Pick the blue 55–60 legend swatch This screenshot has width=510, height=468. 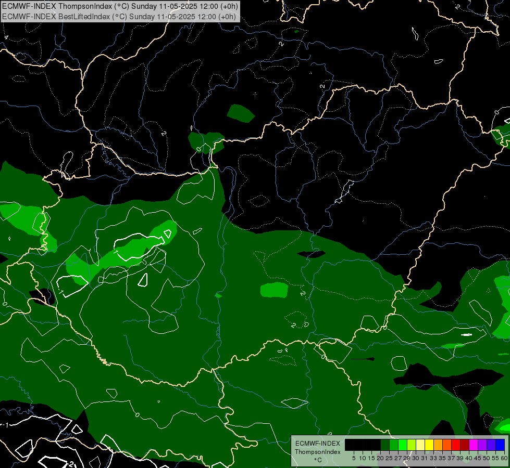point(500,445)
